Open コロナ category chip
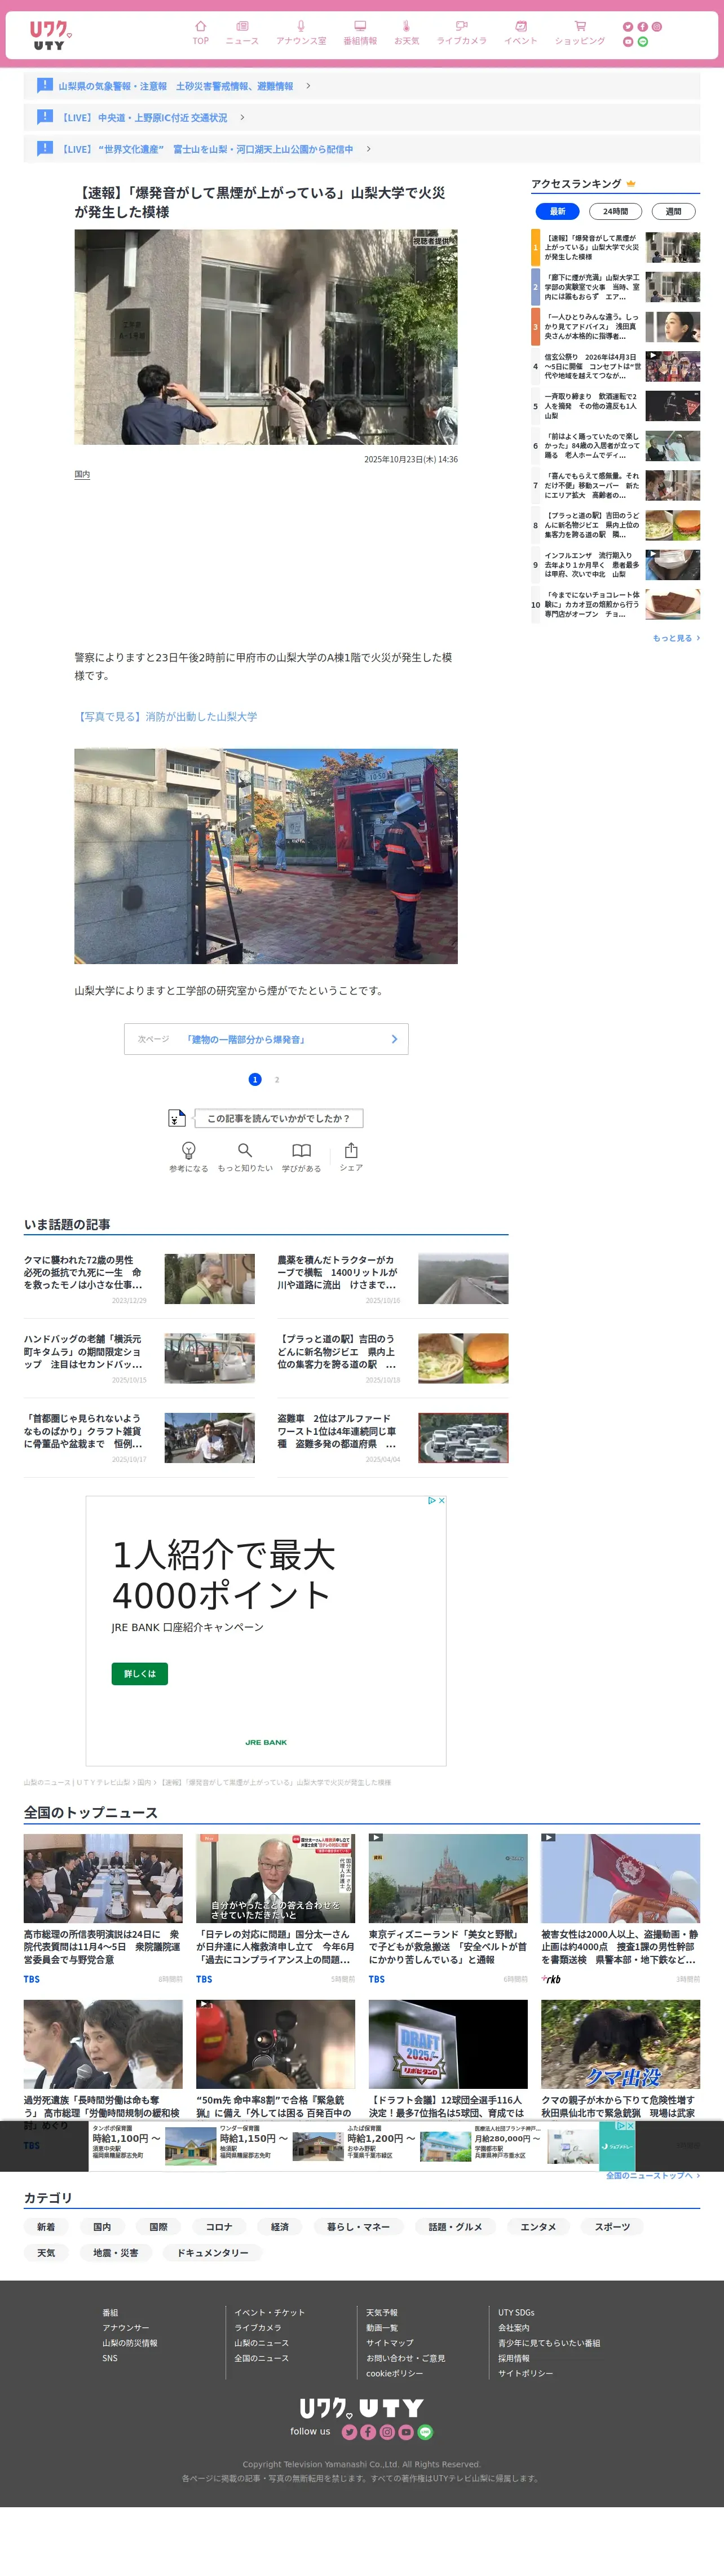The image size is (724, 2576). (219, 2227)
